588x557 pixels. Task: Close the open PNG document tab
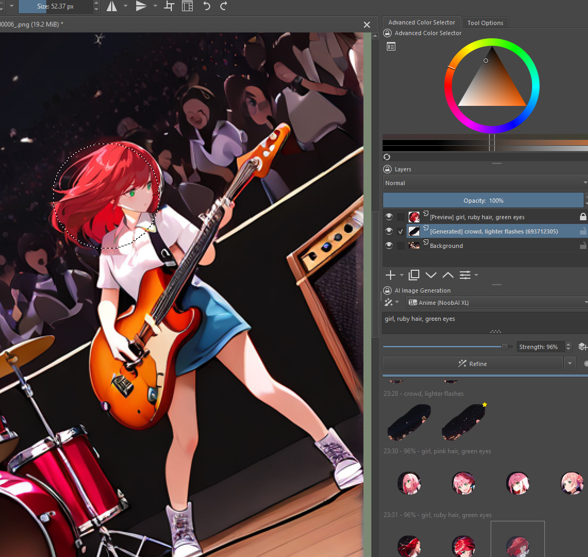coord(367,25)
